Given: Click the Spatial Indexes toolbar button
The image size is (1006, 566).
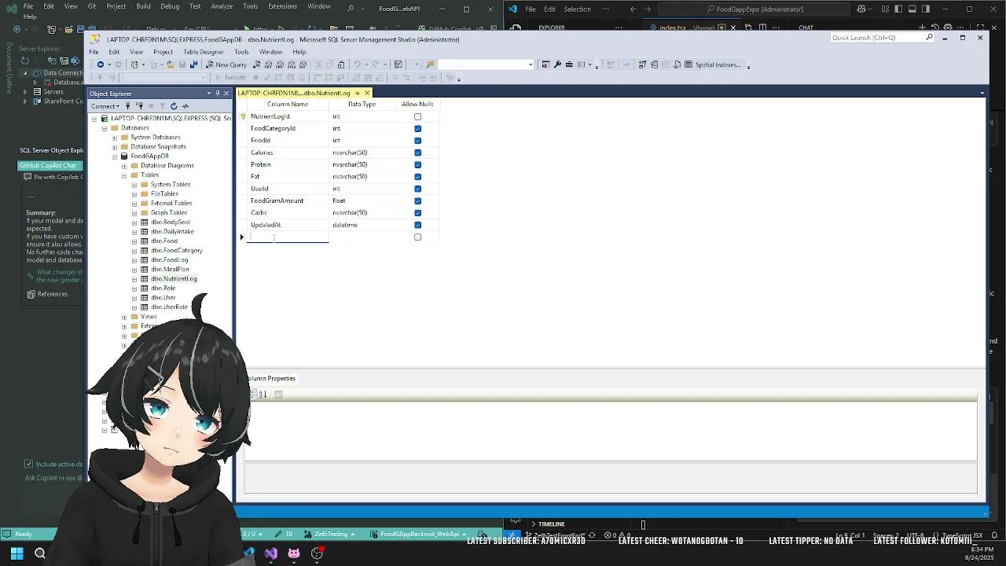Looking at the screenshot, I should click(x=718, y=64).
